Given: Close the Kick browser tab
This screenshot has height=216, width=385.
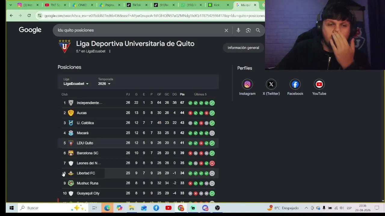Looking at the screenshot, I should [228, 5].
